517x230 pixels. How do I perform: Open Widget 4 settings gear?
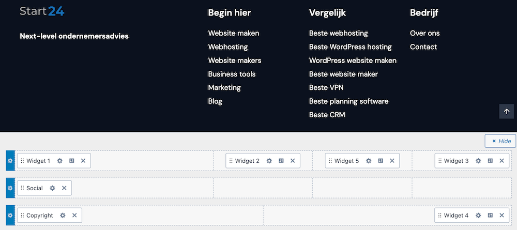pos(478,216)
